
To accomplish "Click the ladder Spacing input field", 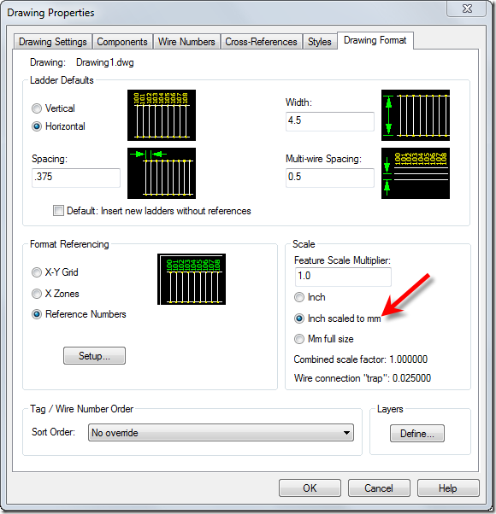I will [76, 178].
